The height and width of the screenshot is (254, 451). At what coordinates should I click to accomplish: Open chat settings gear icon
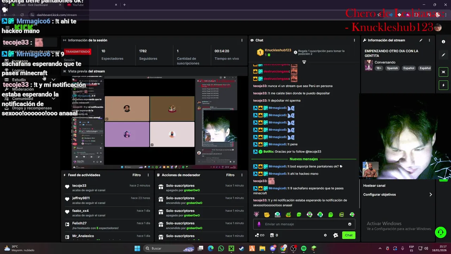point(325,235)
